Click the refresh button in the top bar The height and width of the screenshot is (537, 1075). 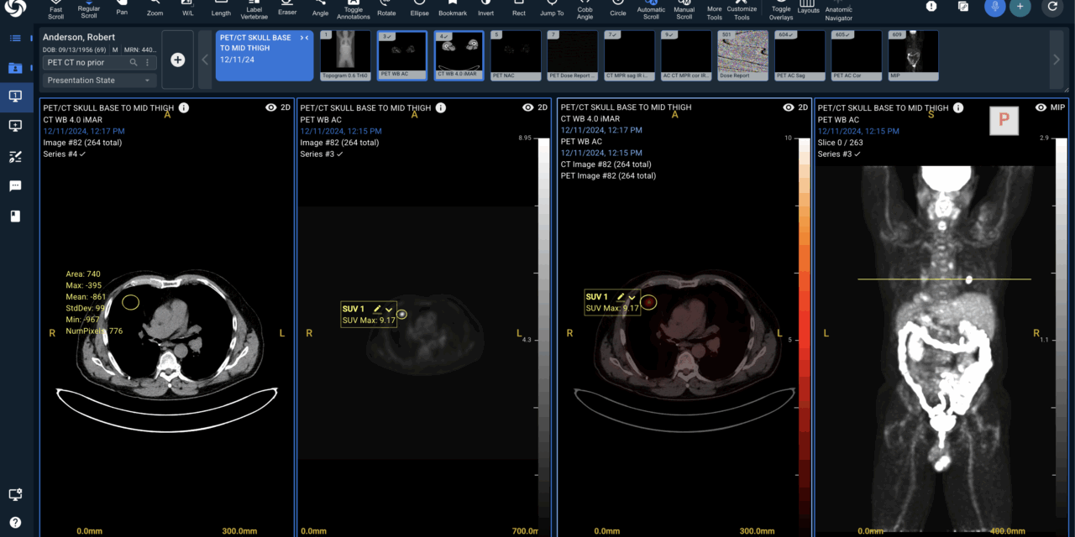[1052, 8]
